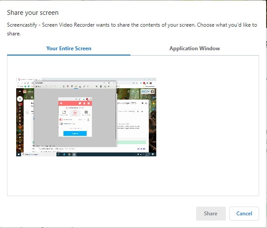267x228 pixels.
Task: Select the Your Entire Screen tab
Action: (69, 48)
